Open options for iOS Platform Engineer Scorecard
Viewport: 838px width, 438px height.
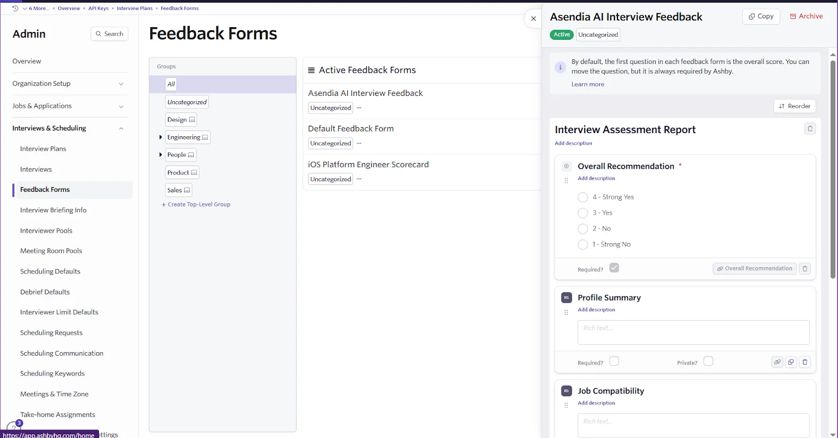coord(359,179)
